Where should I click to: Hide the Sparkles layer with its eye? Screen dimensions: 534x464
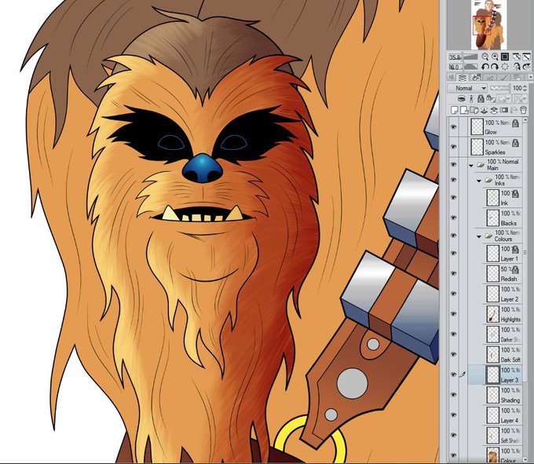[453, 147]
